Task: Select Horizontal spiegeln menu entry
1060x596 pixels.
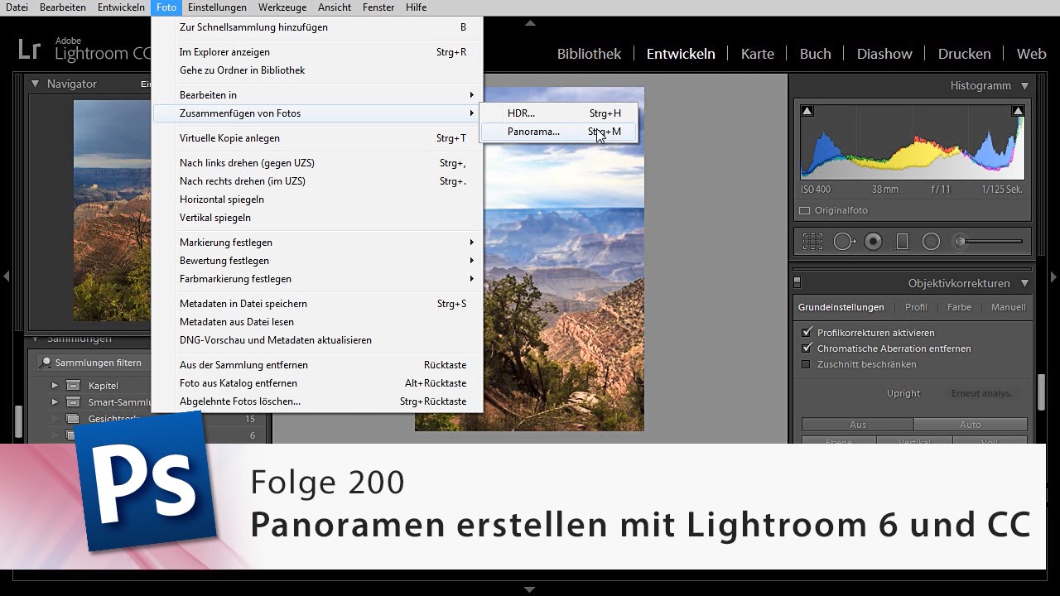Action: click(x=318, y=199)
